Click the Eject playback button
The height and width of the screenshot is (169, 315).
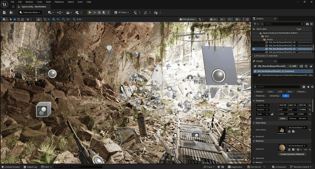point(104,12)
